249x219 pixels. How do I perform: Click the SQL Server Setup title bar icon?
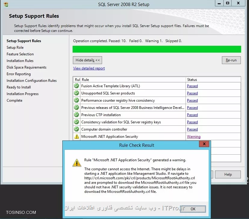pyautogui.click(x=6, y=4)
